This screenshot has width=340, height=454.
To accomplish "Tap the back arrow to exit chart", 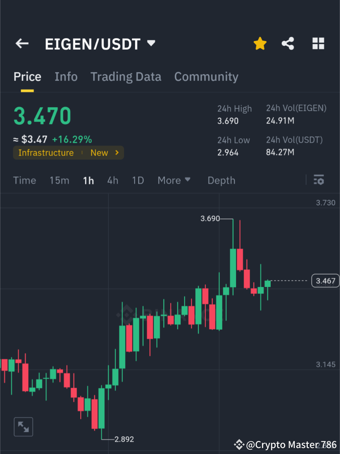I will 22,43.
